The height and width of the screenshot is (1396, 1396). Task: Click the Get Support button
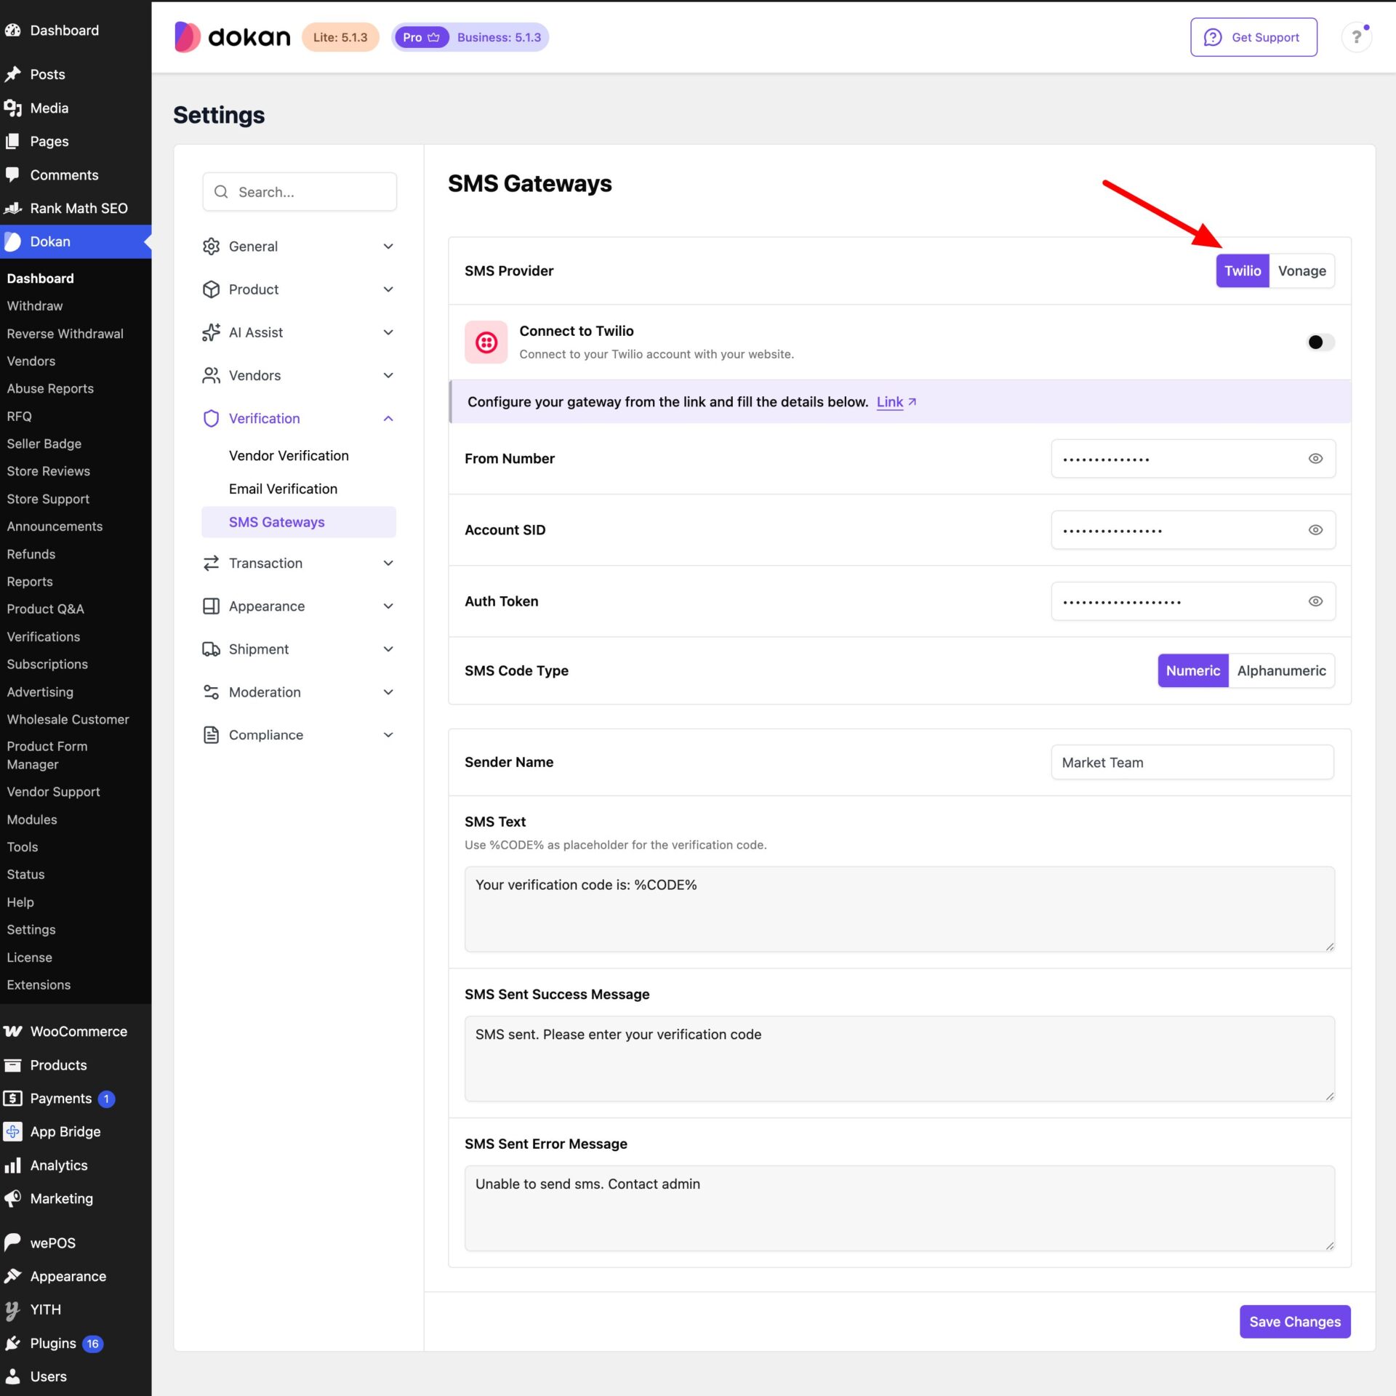[1253, 37]
